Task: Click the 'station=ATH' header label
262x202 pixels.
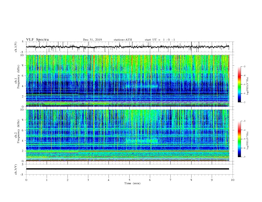Action: point(123,40)
